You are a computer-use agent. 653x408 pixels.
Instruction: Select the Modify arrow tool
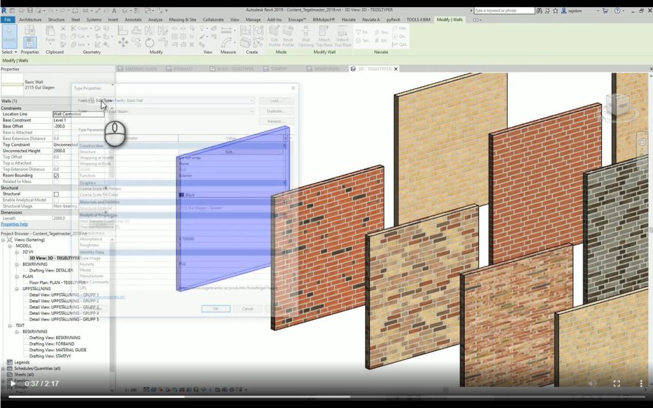pos(9,36)
